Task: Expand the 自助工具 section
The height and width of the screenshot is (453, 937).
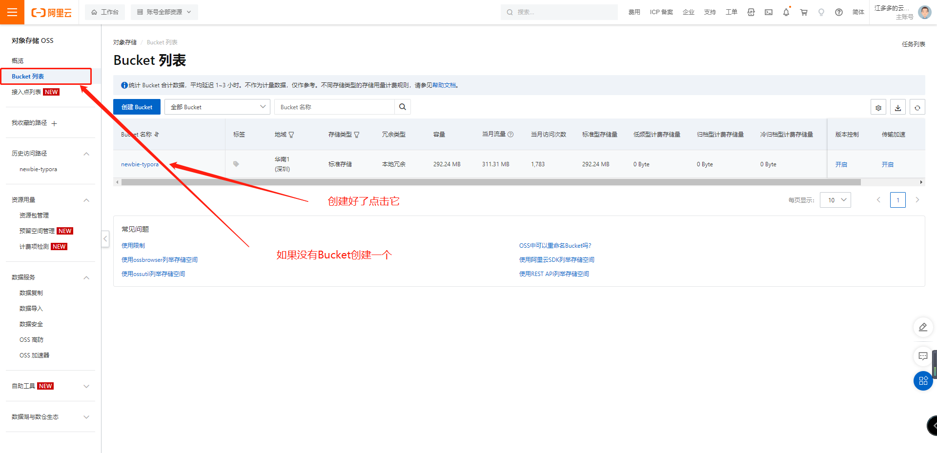Action: pos(86,386)
